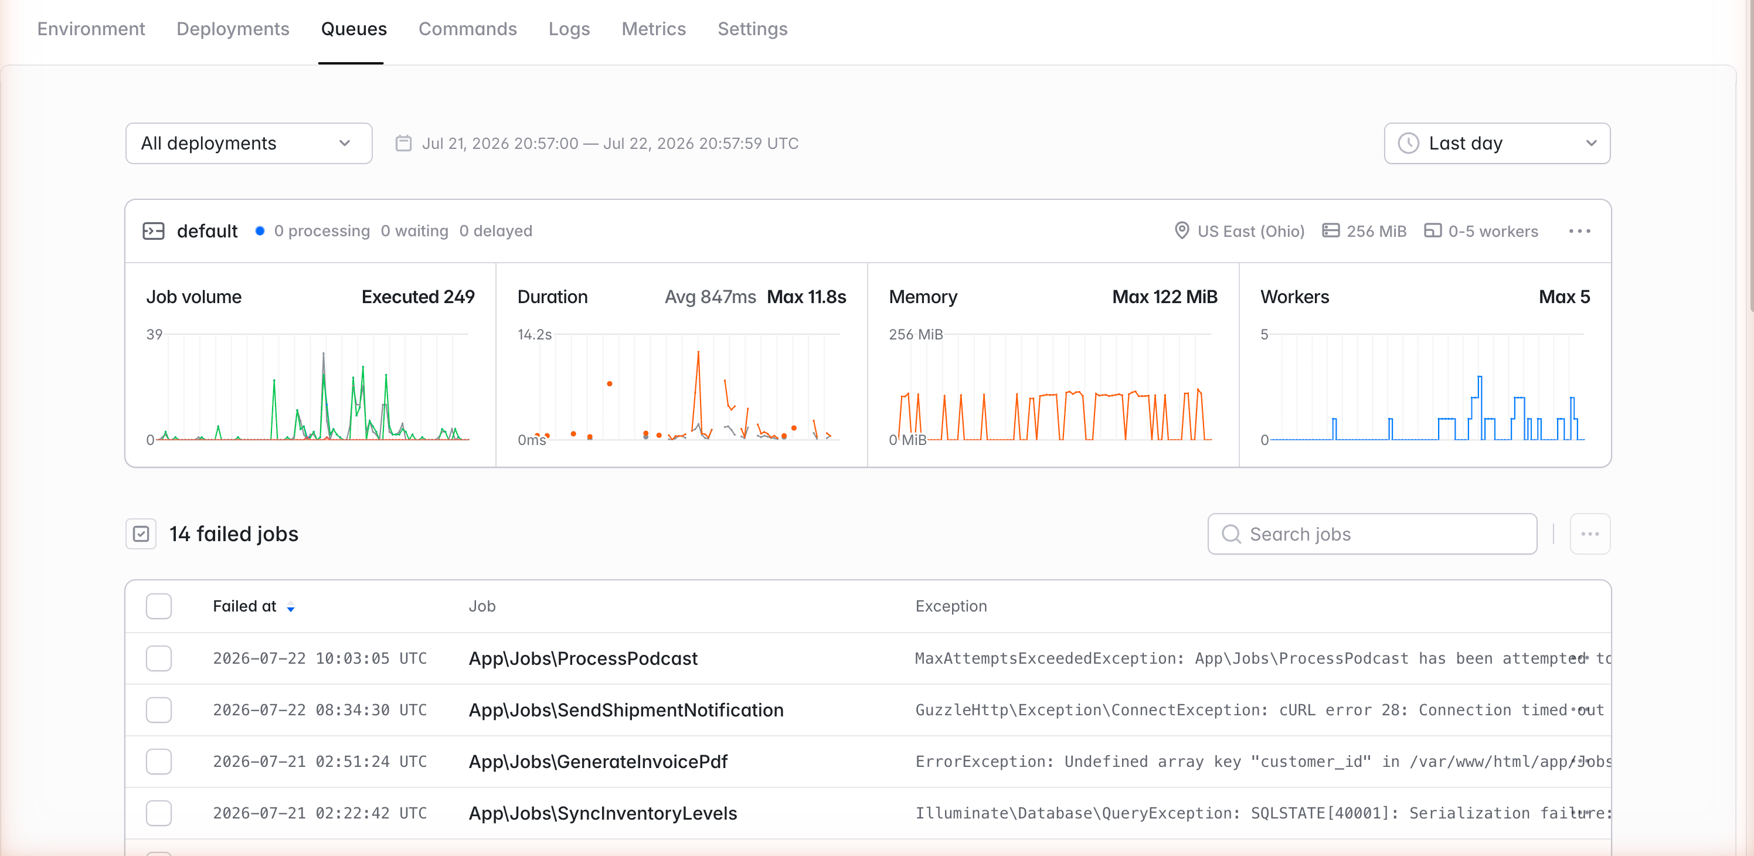1754x856 pixels.
Task: Click the calendar icon next to date range
Action: click(x=403, y=143)
